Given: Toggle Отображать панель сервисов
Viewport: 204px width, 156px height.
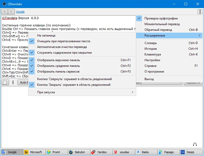Looking at the screenshot, I should (82, 72).
